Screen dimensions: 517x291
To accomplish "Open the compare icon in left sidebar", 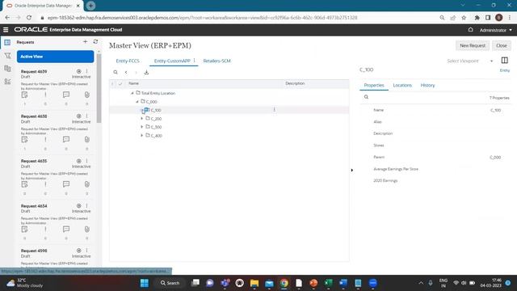I will tap(7, 68).
